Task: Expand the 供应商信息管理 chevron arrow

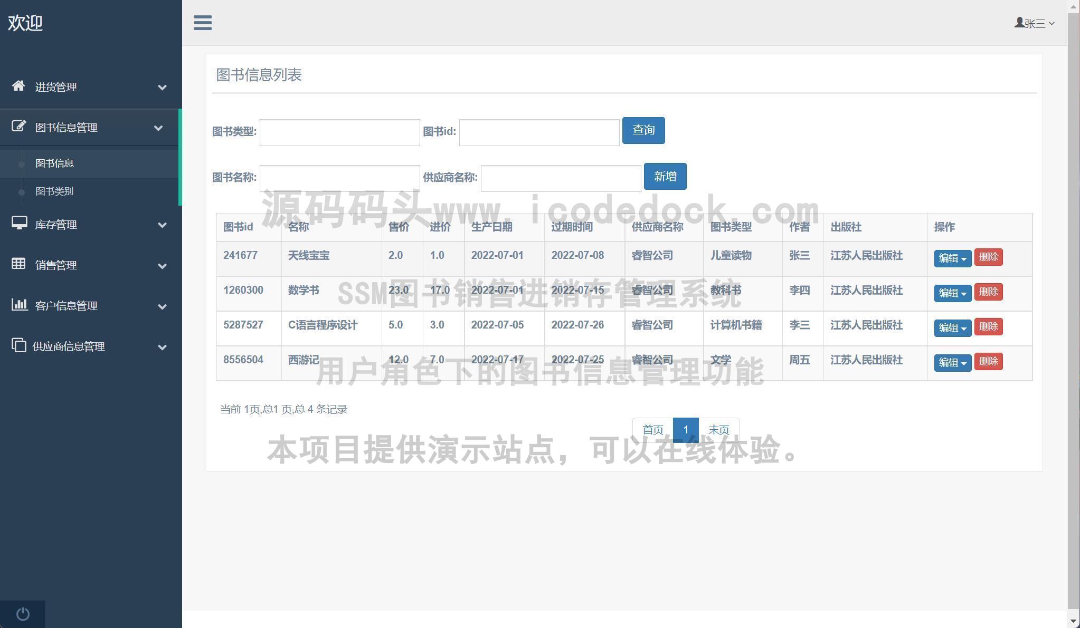Action: [163, 347]
